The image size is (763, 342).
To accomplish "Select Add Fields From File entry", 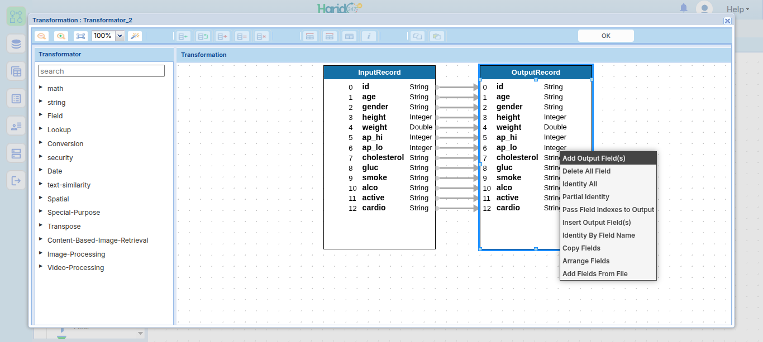I will [x=608, y=274].
